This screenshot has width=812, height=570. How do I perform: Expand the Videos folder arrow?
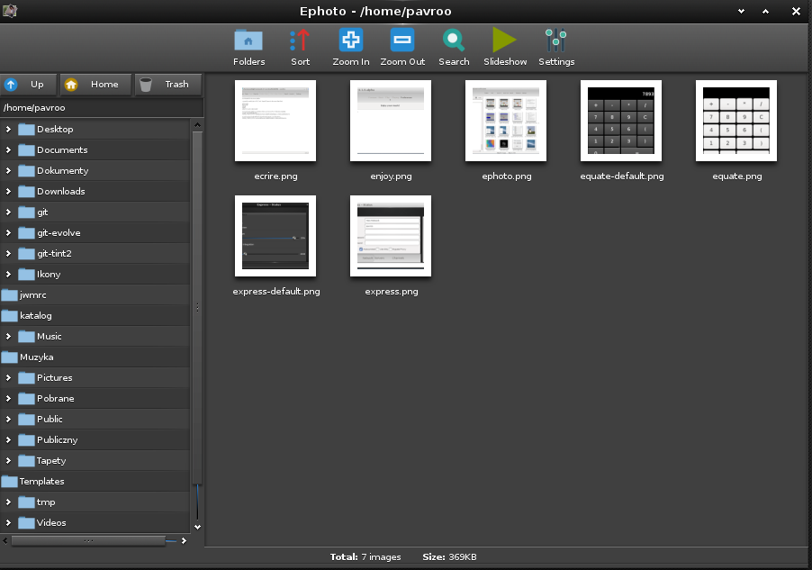click(8, 523)
